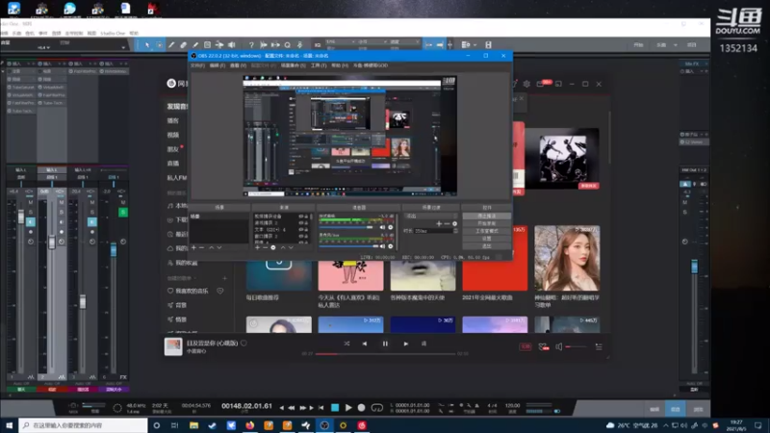Select the Range tool in Studio One toolbar
Viewport: 770px width, 433px height.
click(160, 44)
